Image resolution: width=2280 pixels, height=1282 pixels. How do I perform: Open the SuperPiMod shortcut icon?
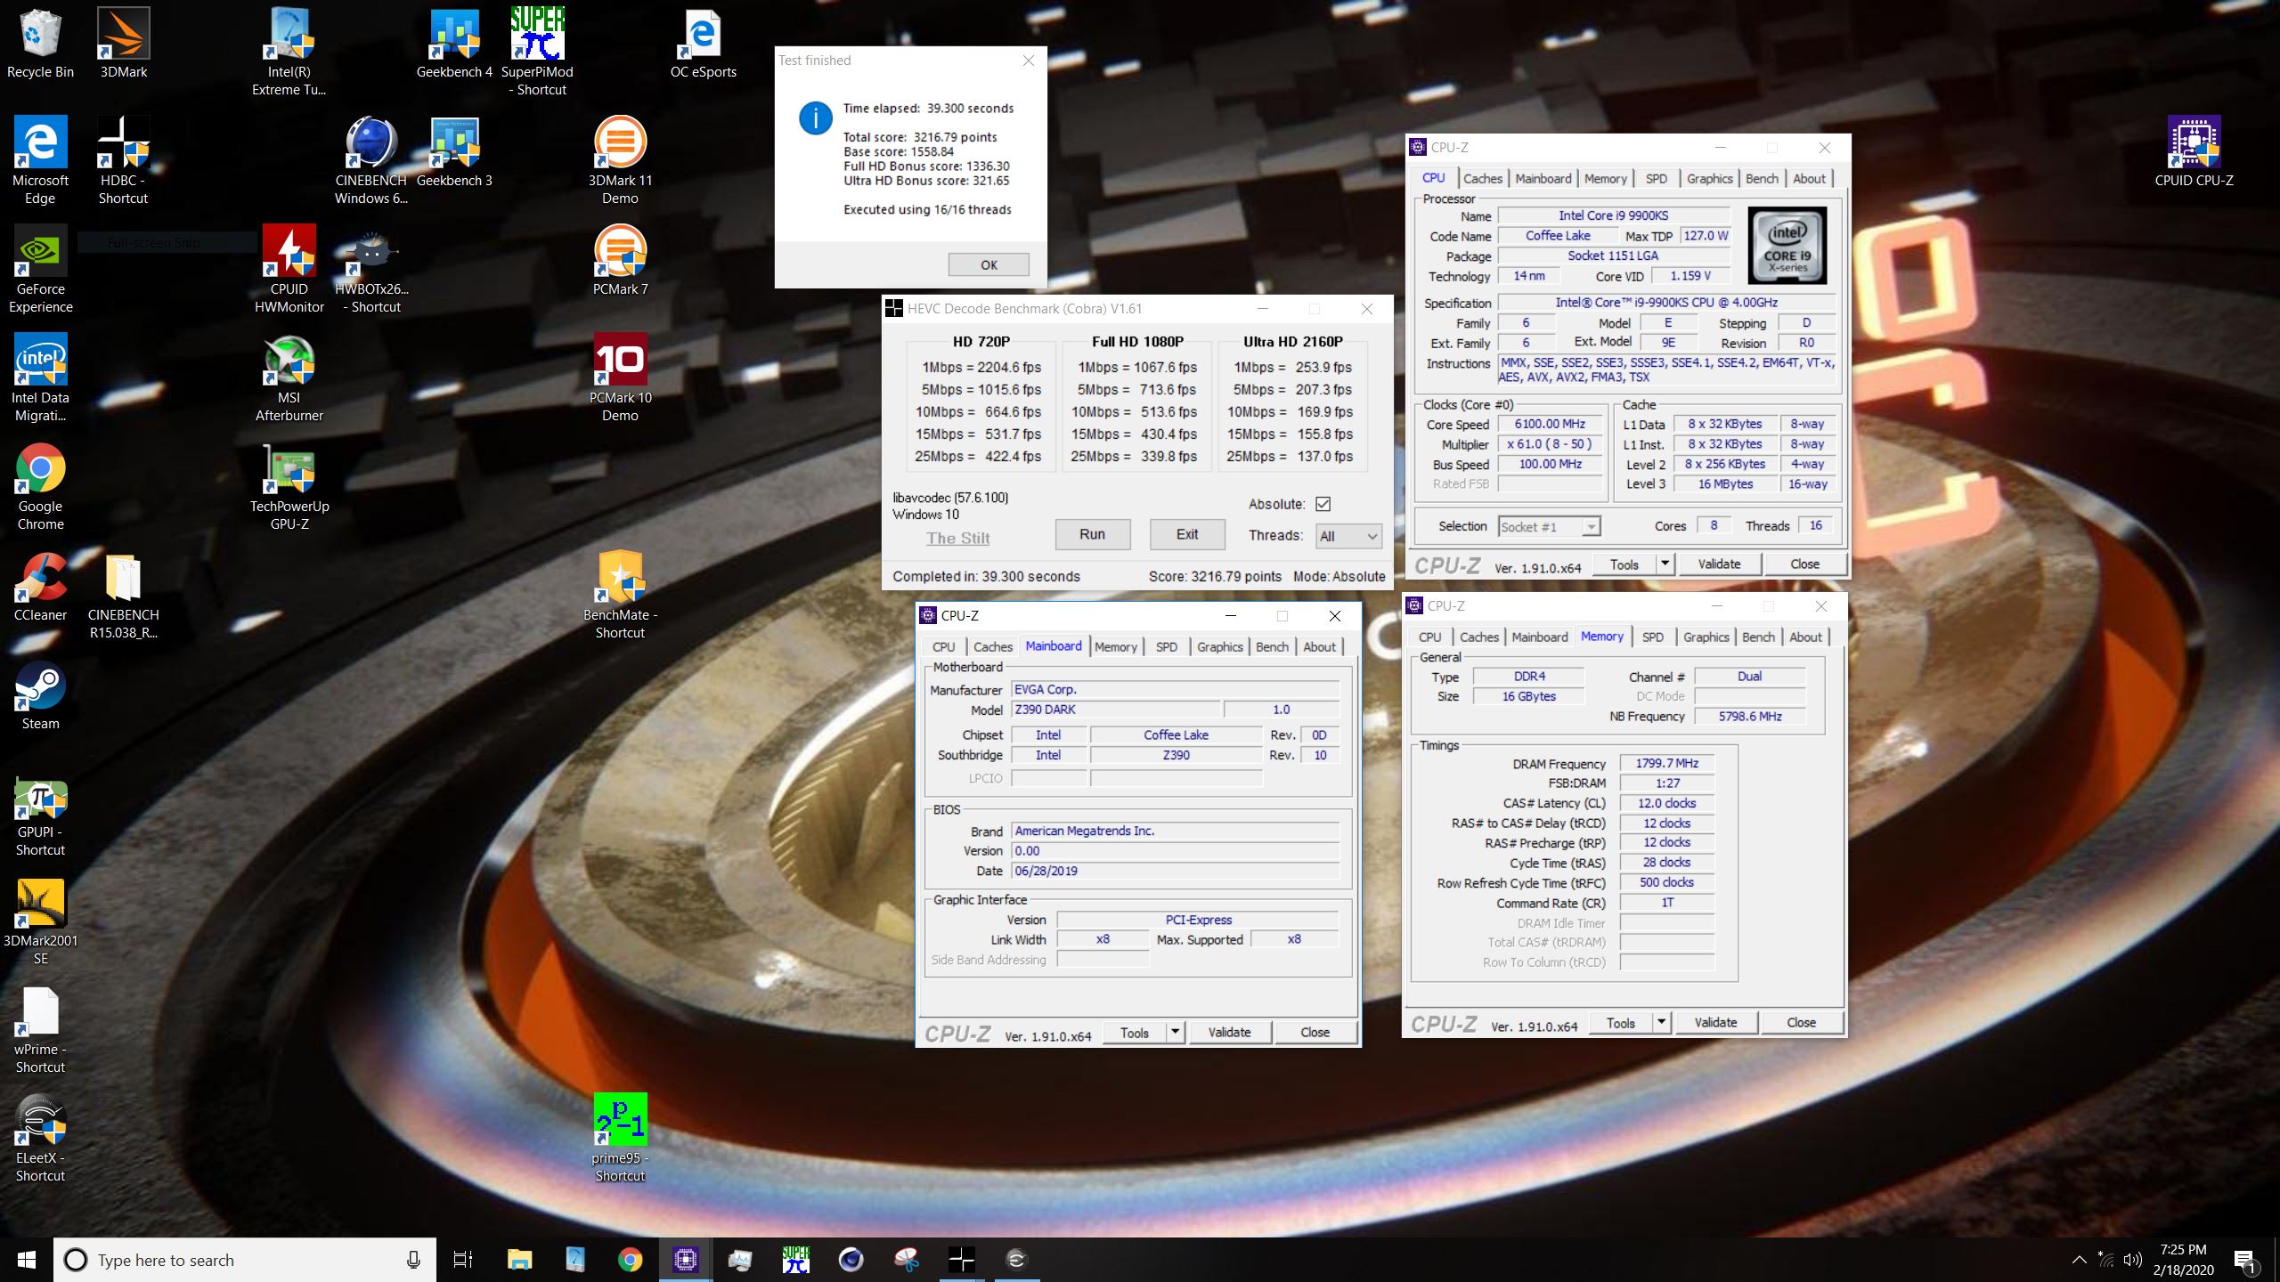point(537,52)
